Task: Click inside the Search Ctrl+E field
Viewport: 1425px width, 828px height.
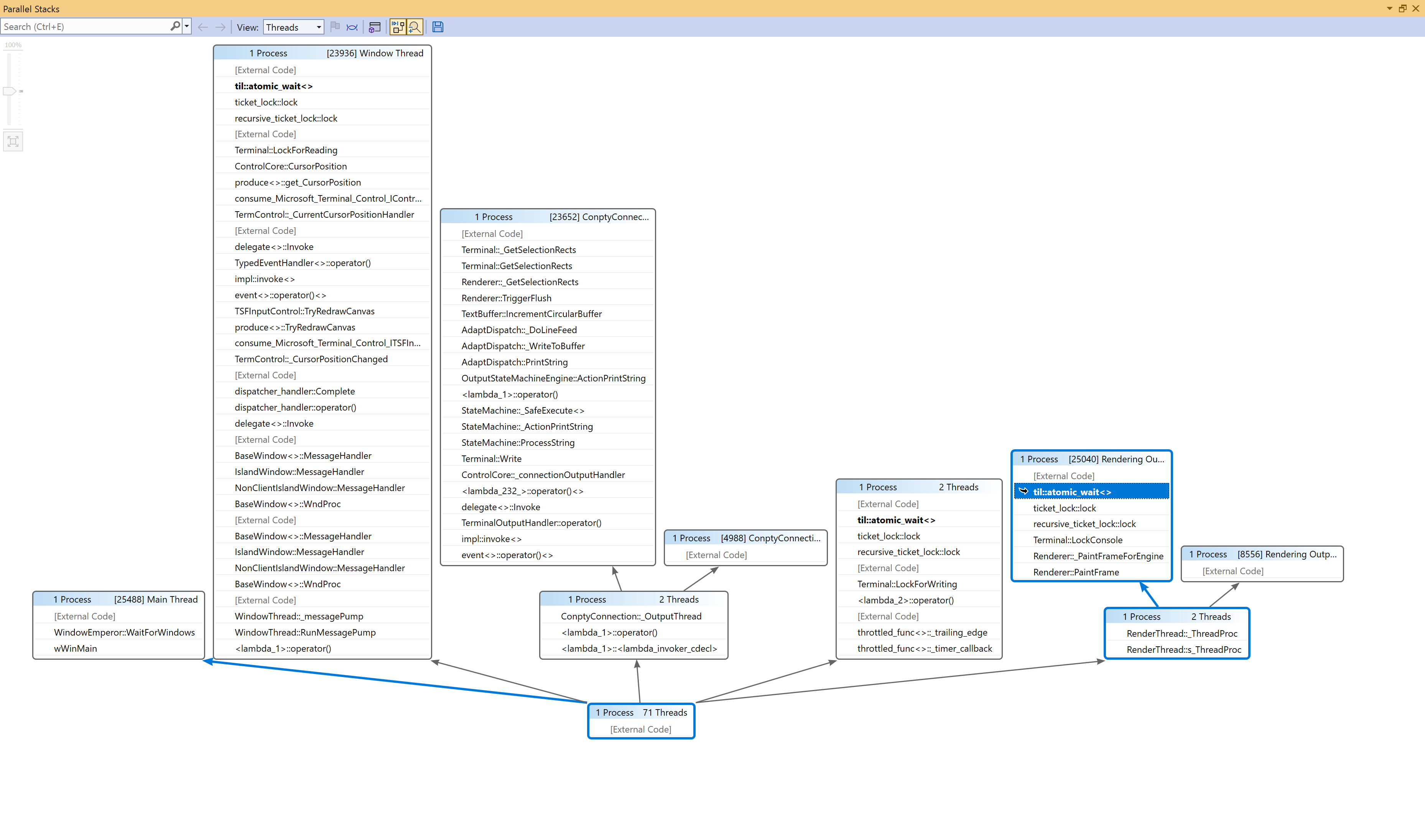Action: [x=85, y=26]
